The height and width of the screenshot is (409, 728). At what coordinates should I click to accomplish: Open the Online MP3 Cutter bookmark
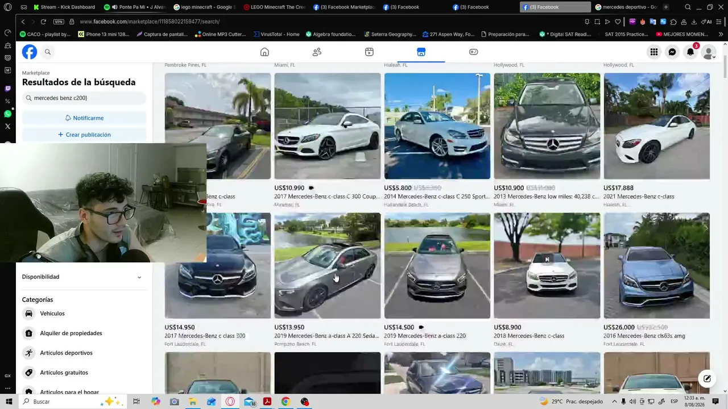(x=220, y=34)
